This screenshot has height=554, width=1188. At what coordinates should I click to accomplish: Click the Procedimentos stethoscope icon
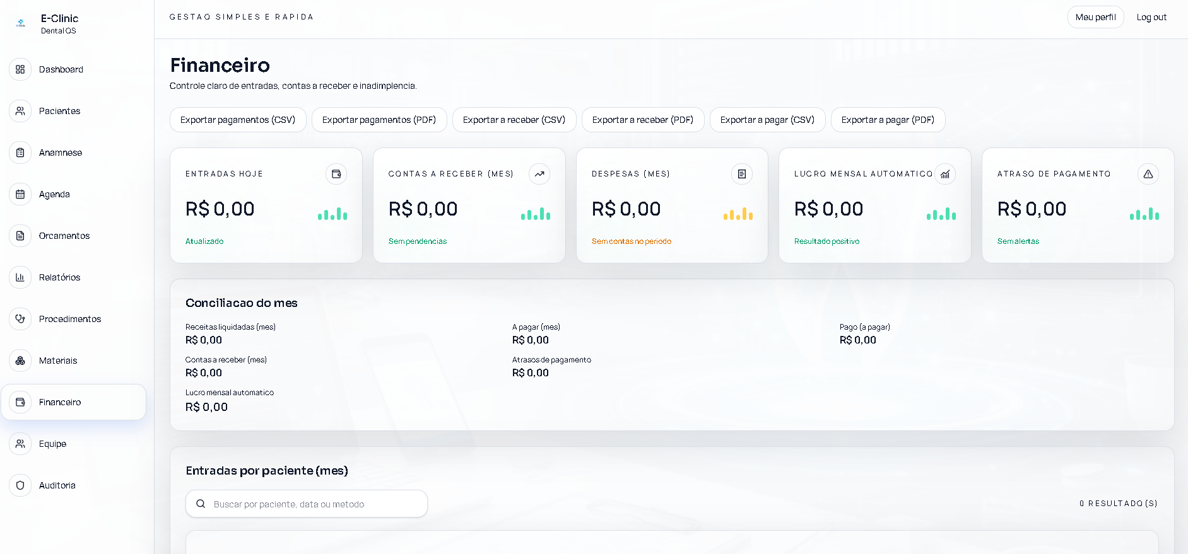20,319
